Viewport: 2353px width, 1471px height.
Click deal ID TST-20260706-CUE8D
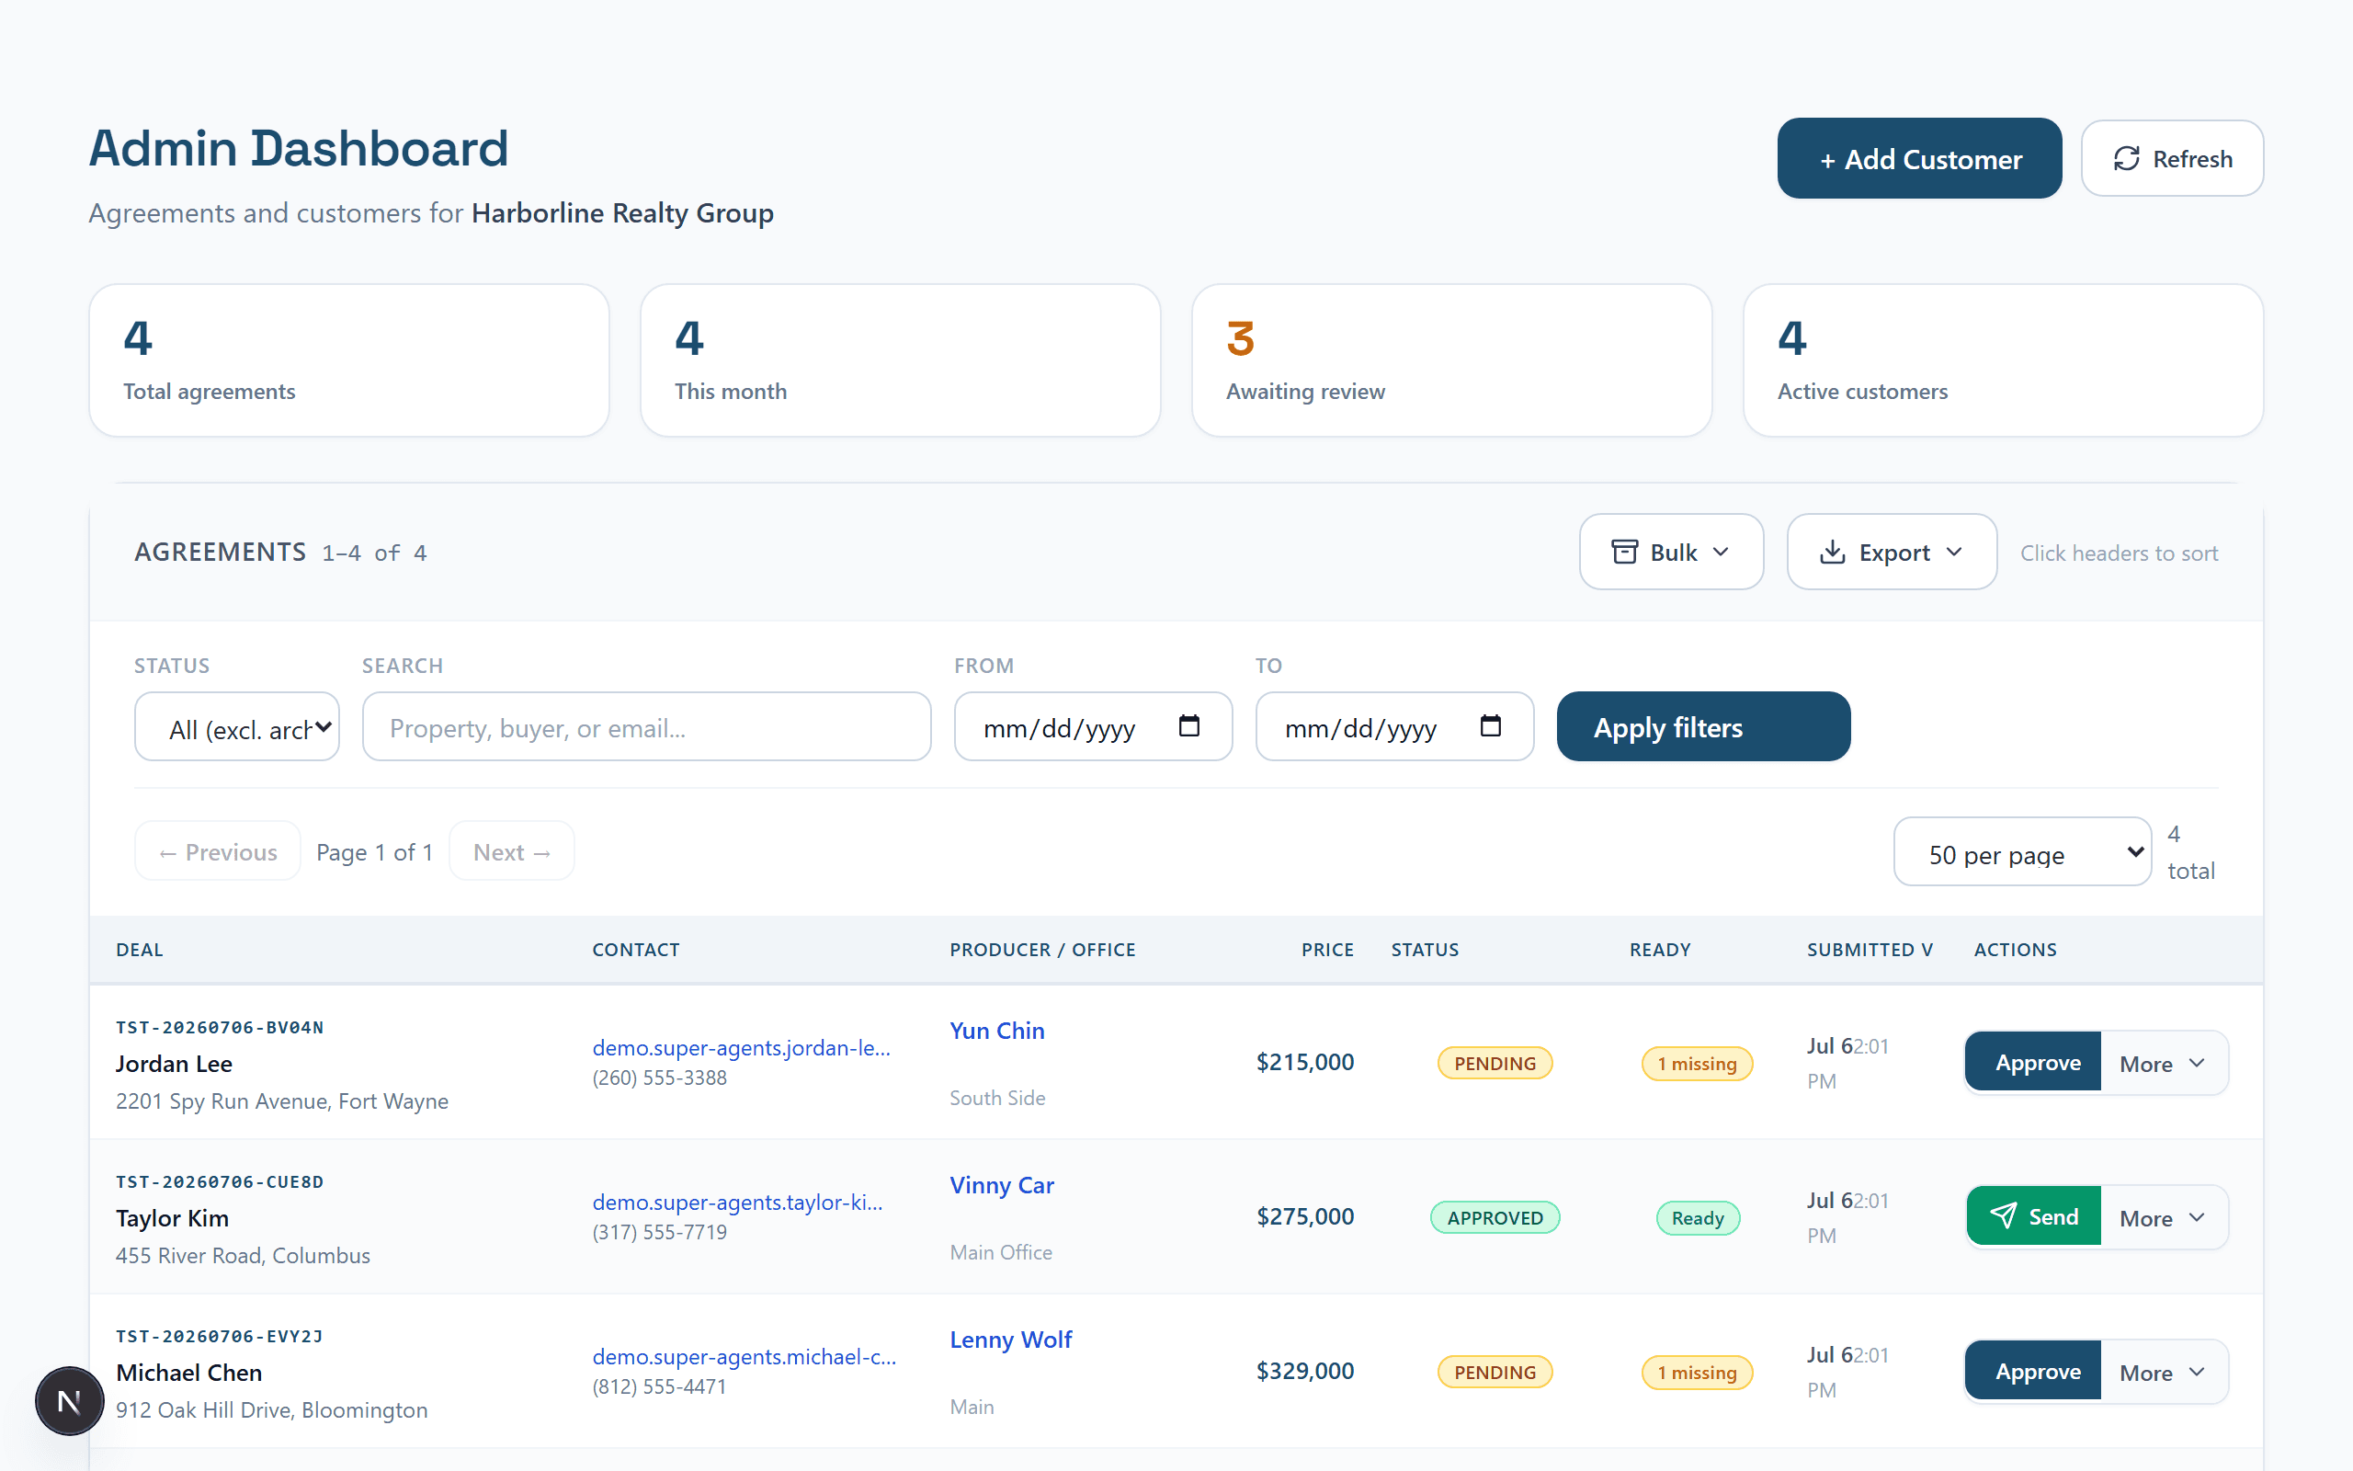pos(220,1182)
